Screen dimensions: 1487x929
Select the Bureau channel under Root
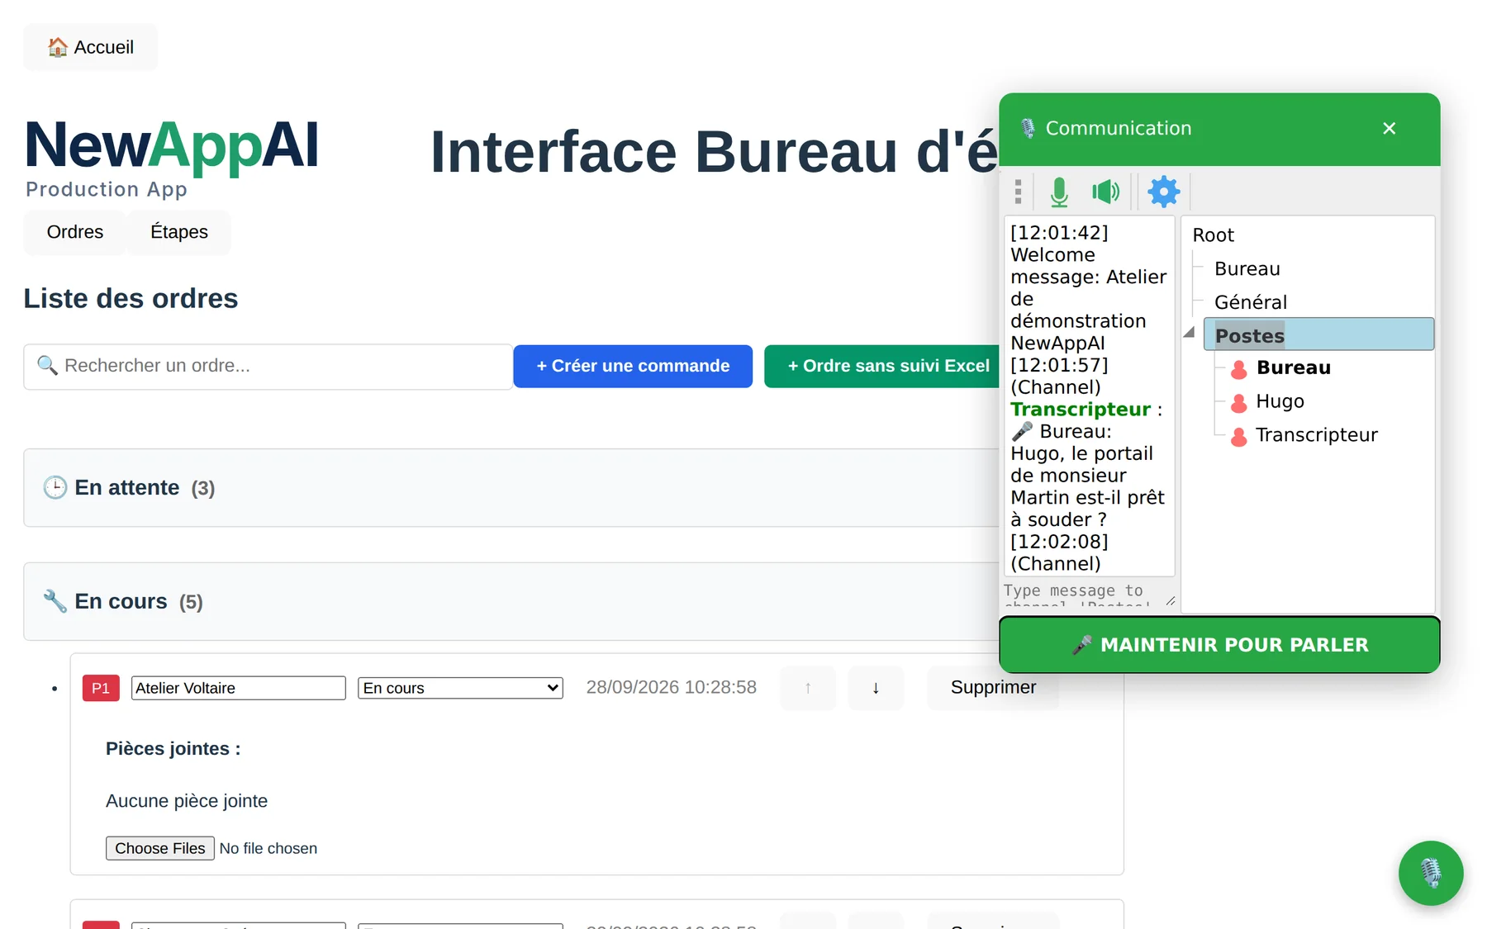coord(1247,269)
